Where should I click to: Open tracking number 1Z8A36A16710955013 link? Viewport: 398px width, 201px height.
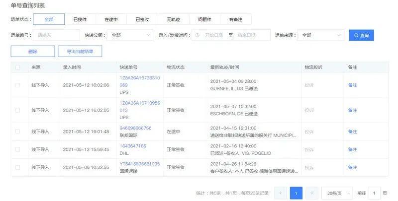(x=140, y=107)
